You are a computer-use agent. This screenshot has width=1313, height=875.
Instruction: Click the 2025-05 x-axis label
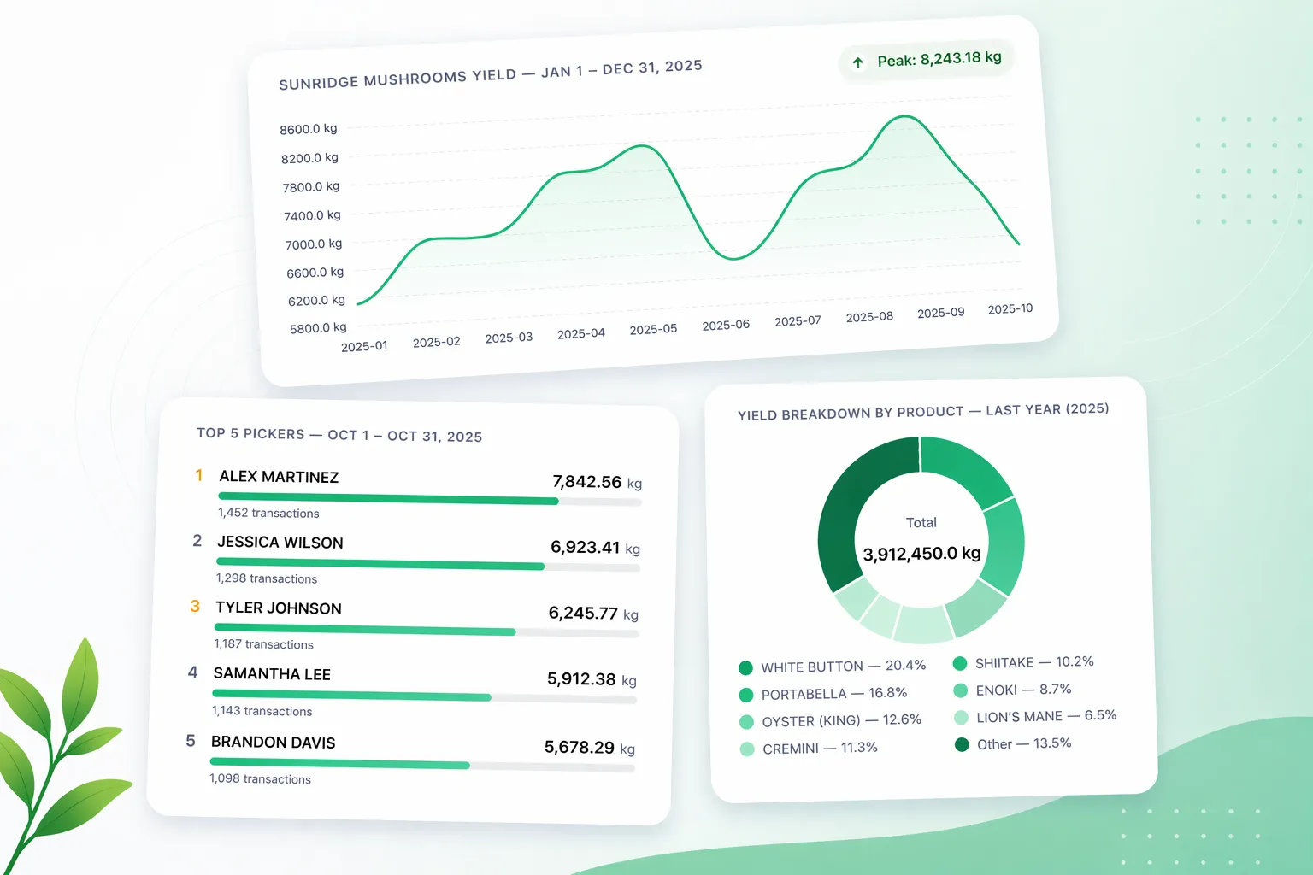(x=653, y=329)
